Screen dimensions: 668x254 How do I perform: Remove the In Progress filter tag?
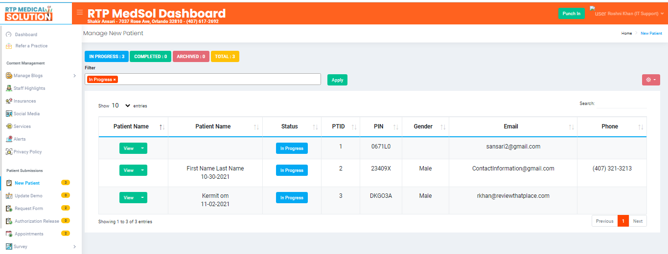pyautogui.click(x=115, y=80)
